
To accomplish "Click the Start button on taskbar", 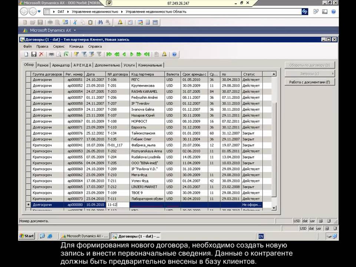I will [27, 236].
